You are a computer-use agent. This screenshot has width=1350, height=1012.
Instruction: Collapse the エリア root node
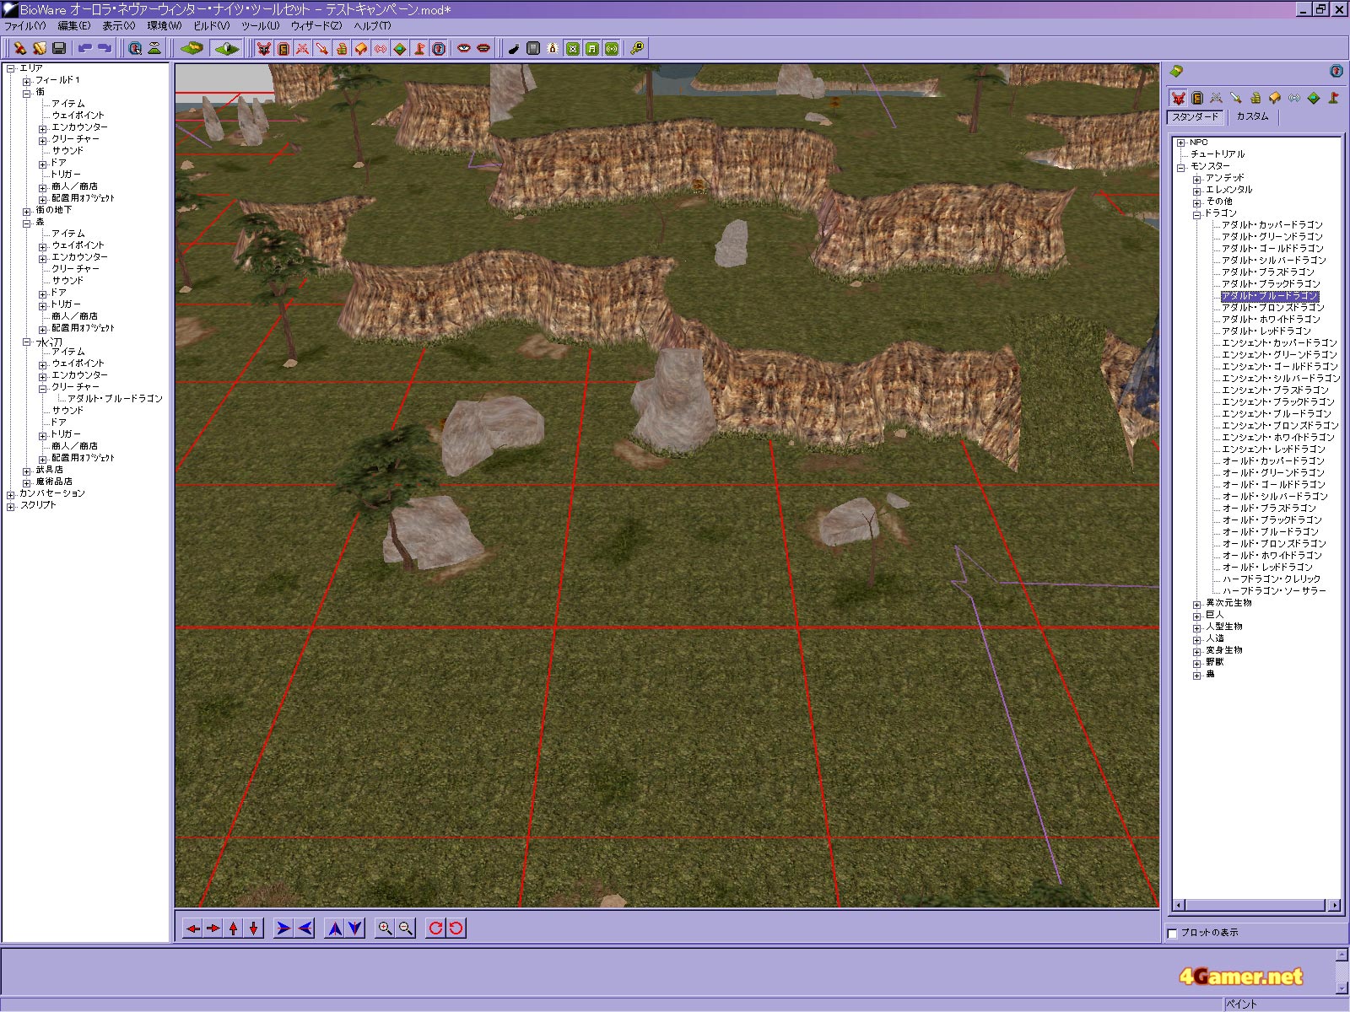coord(11,69)
